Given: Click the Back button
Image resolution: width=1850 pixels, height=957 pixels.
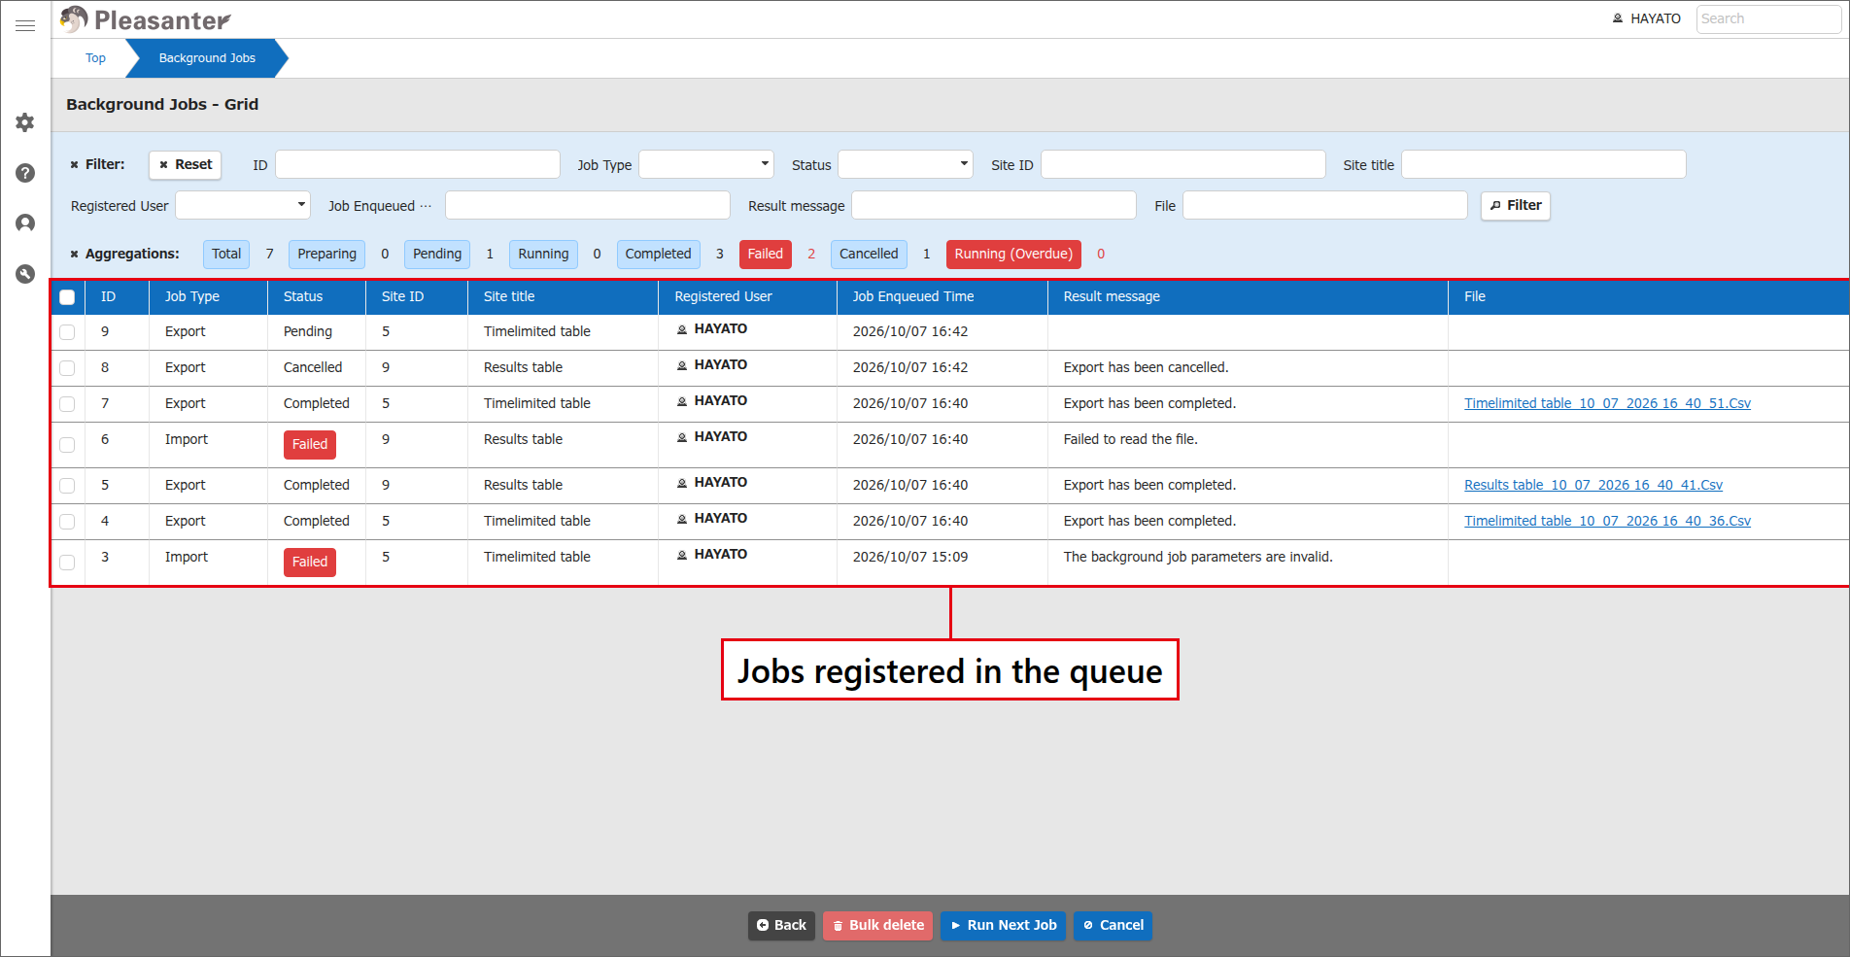Looking at the screenshot, I should (781, 925).
